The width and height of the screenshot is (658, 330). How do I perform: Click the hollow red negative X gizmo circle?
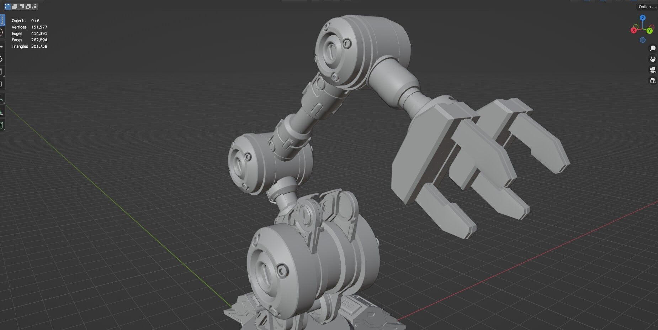pos(652,27)
